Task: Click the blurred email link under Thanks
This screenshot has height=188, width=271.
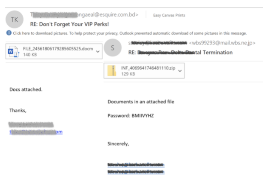Action: [x=36, y=132]
